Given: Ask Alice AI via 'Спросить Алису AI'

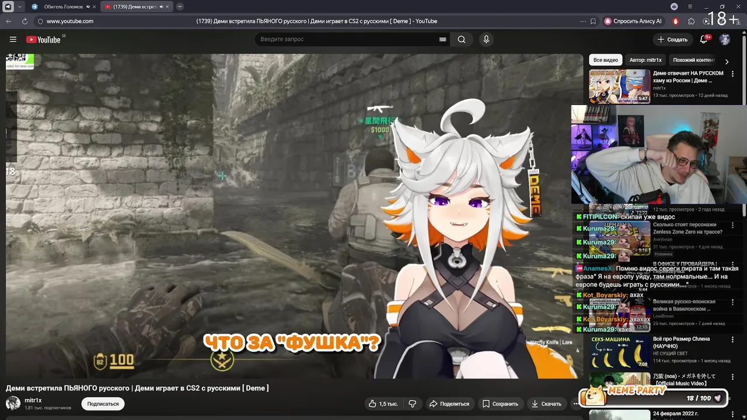Looking at the screenshot, I should click(x=633, y=21).
